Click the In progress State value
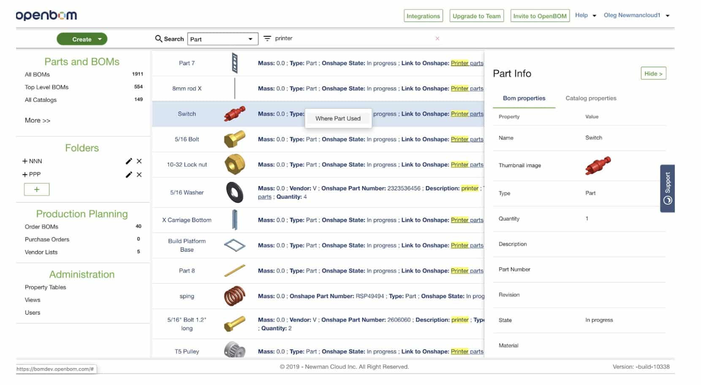This screenshot has width=701, height=385. pyautogui.click(x=599, y=320)
